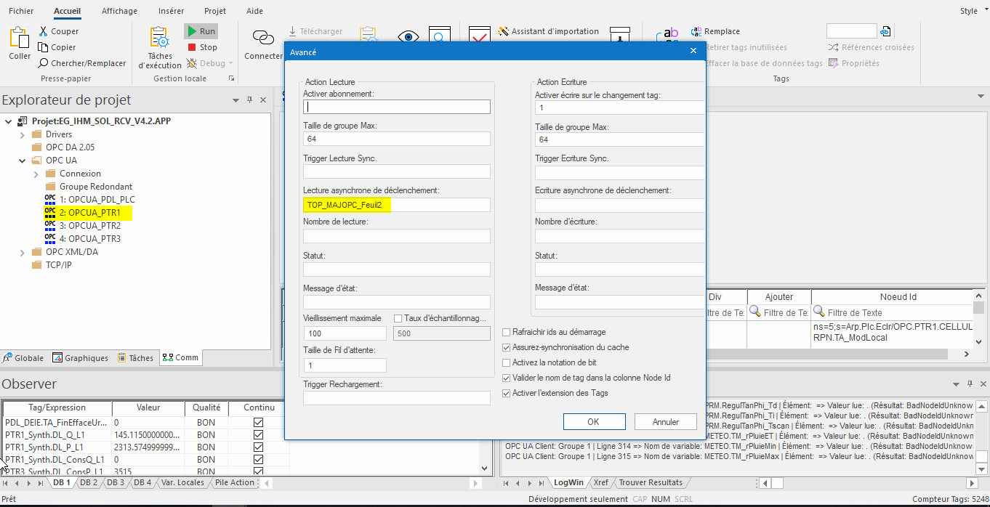Click Annuler to cancel dialog
The width and height of the screenshot is (990, 507).
[x=665, y=422]
